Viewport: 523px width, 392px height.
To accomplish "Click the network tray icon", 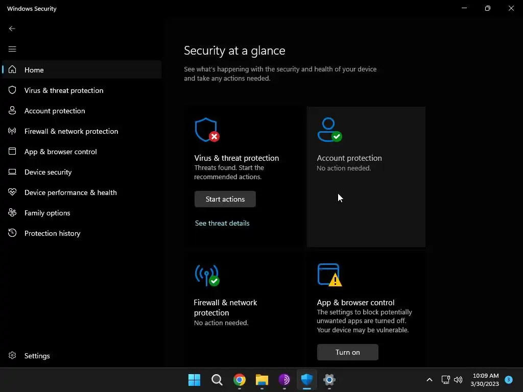I will coord(445,380).
